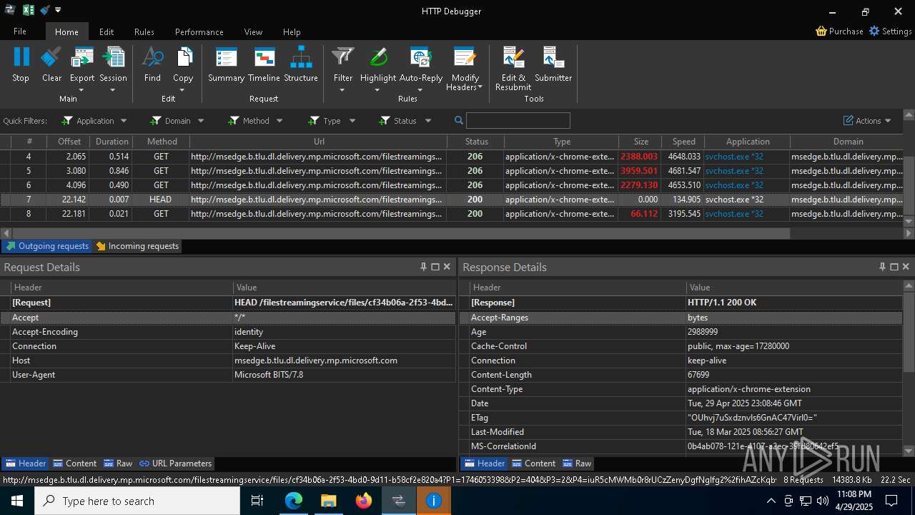The height and width of the screenshot is (515, 915).
Task: Open the quick access toolbar dropdown arrow
Action: coord(58,10)
